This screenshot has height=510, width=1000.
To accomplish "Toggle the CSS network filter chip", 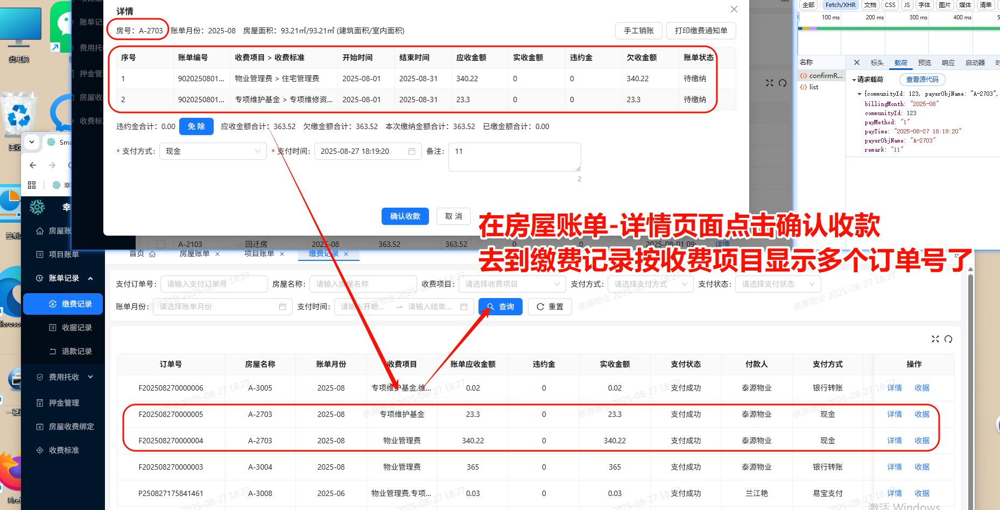I will (890, 5).
